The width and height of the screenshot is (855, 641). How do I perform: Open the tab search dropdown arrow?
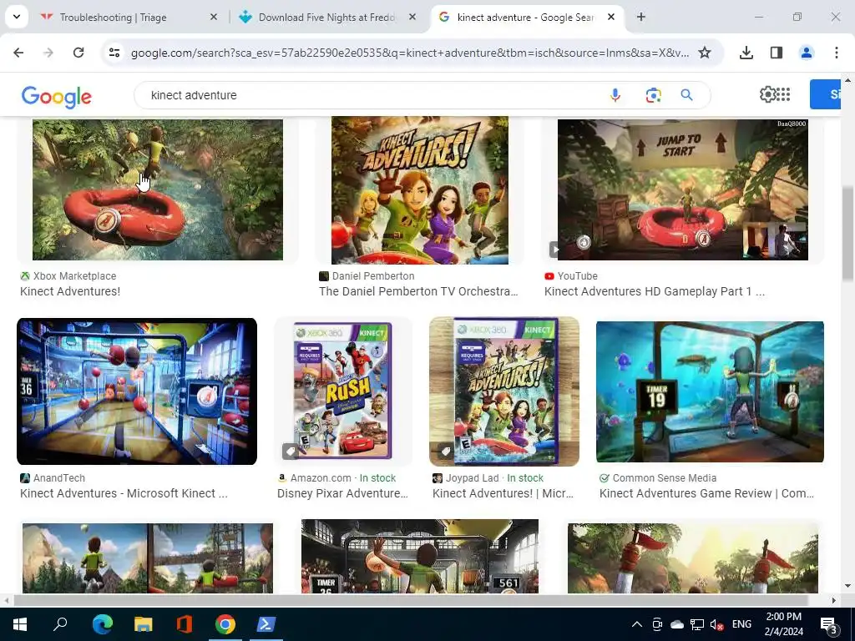tap(17, 17)
